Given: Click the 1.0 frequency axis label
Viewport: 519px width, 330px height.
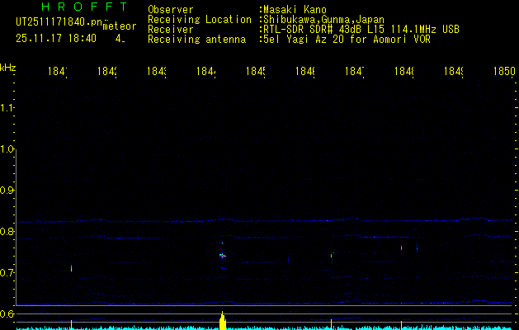Looking at the screenshot, I should click(x=8, y=149).
